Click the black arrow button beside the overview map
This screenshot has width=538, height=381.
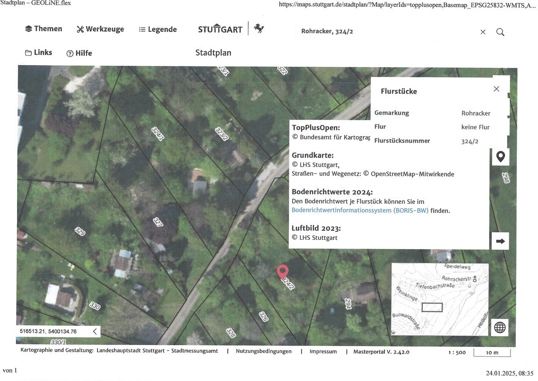coord(500,241)
